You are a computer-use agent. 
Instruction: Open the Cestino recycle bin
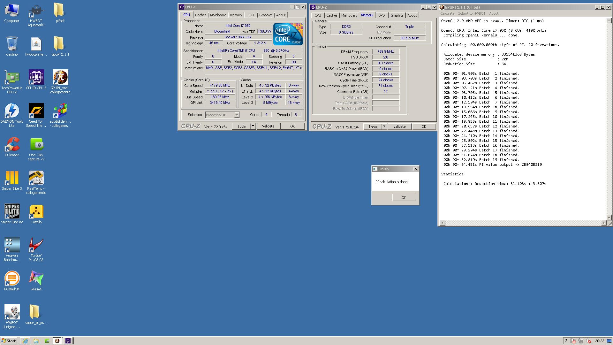pyautogui.click(x=12, y=46)
